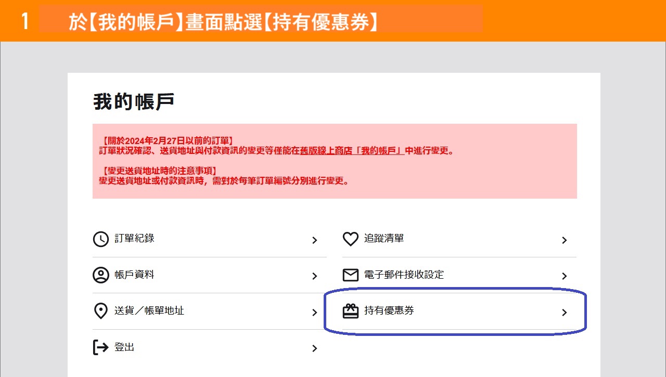
Task: Select the 登出 text label
Action: pos(124,347)
